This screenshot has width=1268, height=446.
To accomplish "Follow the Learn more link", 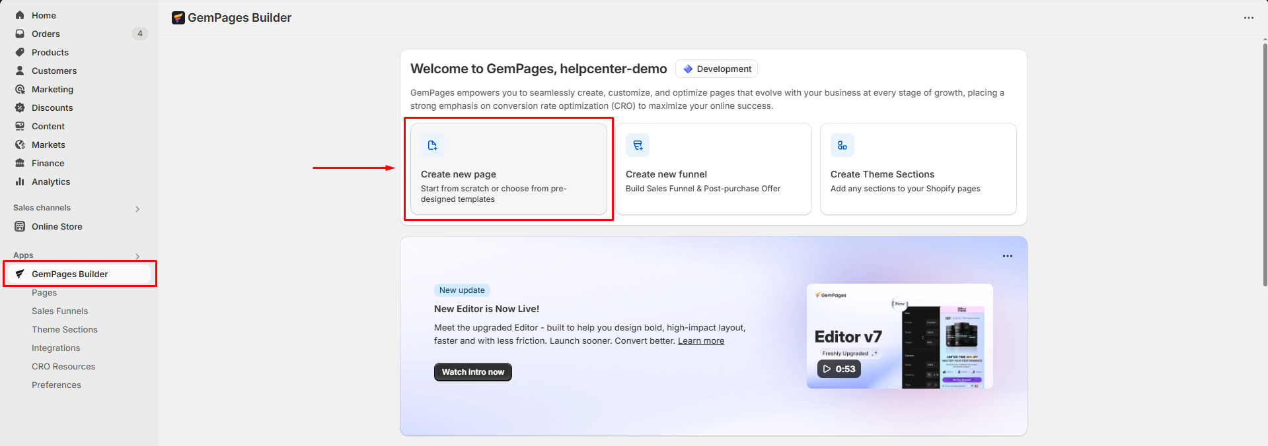I will 700,341.
